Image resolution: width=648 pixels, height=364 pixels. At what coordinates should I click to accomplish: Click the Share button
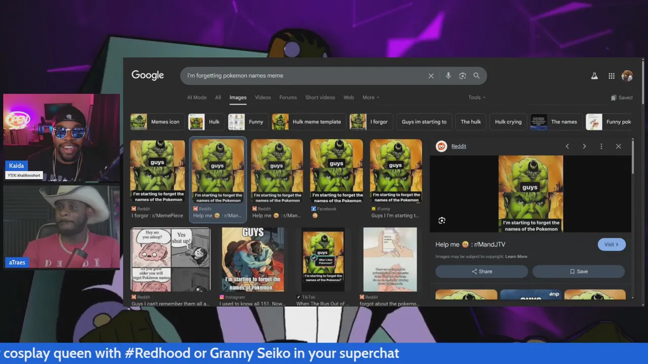click(482, 271)
